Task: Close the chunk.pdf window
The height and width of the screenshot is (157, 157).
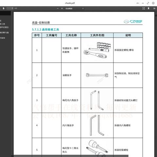Action: coord(153,3)
